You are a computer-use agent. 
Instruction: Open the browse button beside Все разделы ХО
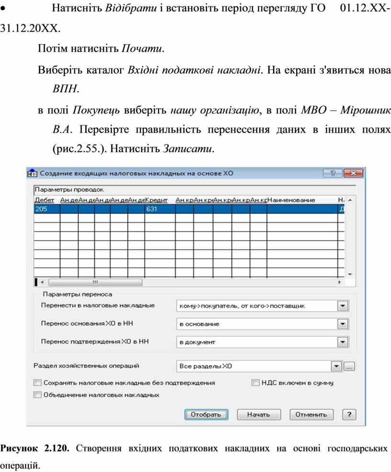[x=349, y=366]
